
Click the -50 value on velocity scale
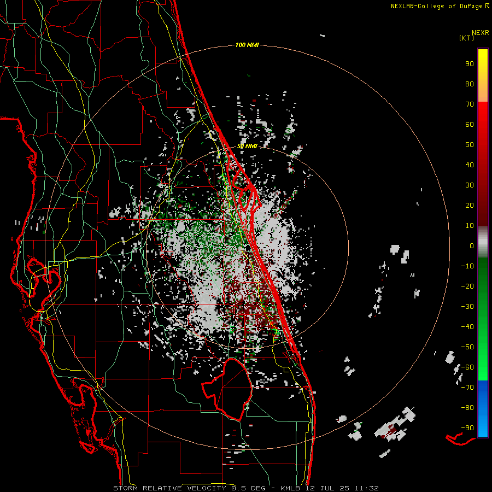467,347
